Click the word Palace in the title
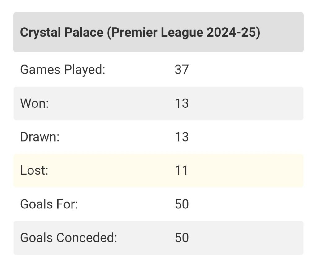This screenshot has height=263, width=317. click(x=84, y=32)
